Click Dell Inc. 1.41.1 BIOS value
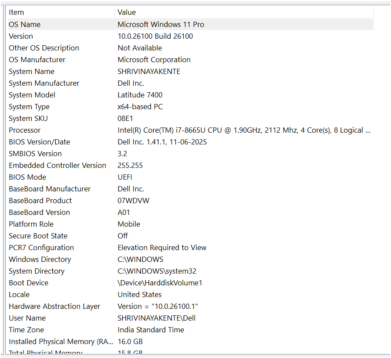The image size is (391, 358). [x=162, y=142]
